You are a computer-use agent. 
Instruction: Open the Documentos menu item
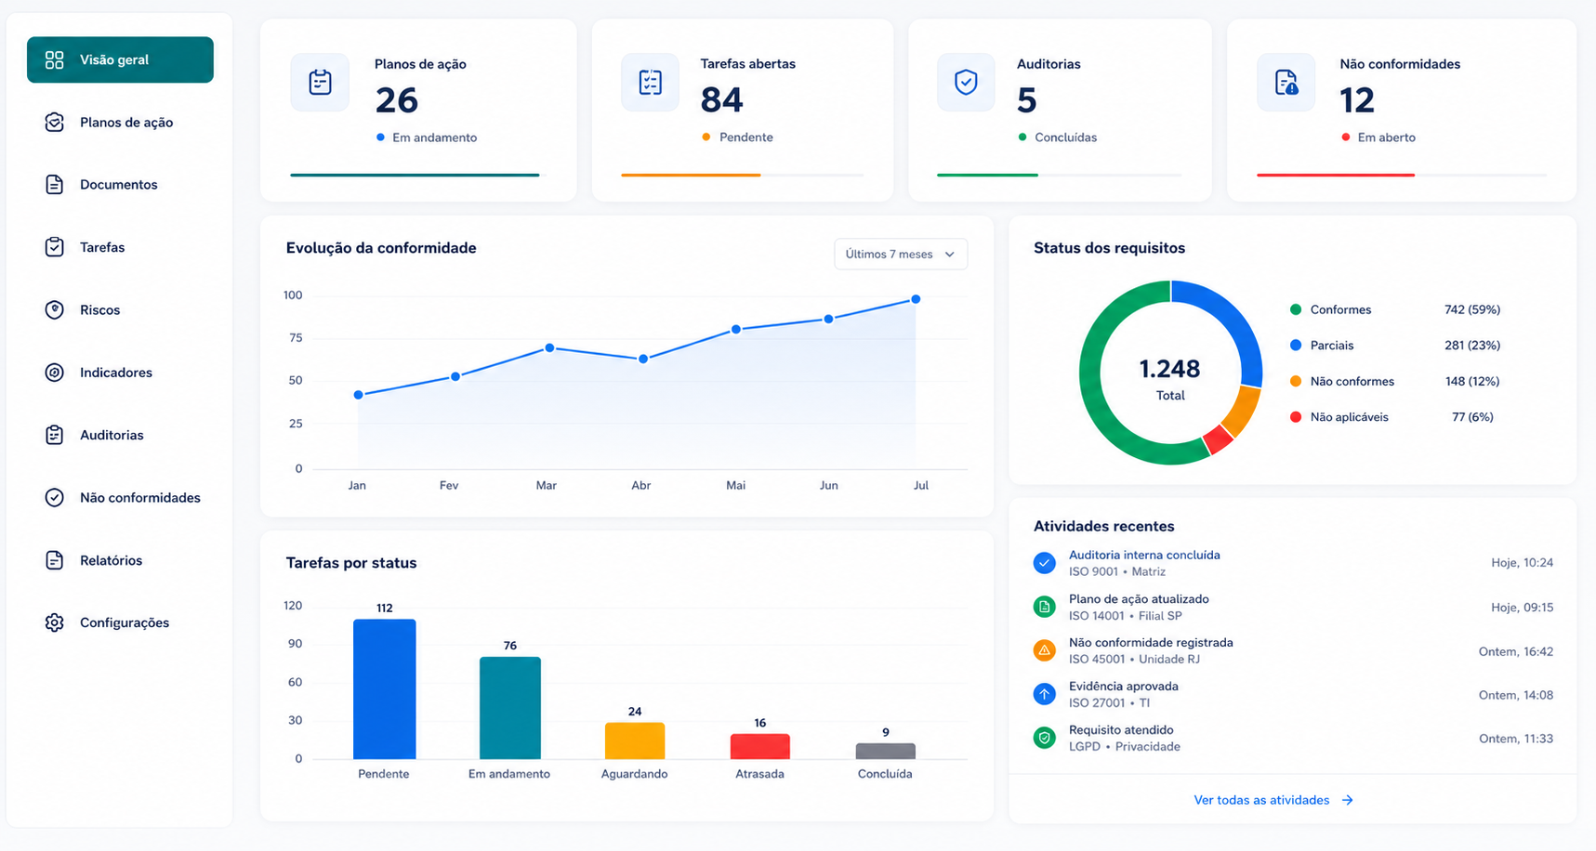[x=120, y=184]
